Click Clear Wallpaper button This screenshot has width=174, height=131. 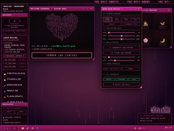(121, 53)
